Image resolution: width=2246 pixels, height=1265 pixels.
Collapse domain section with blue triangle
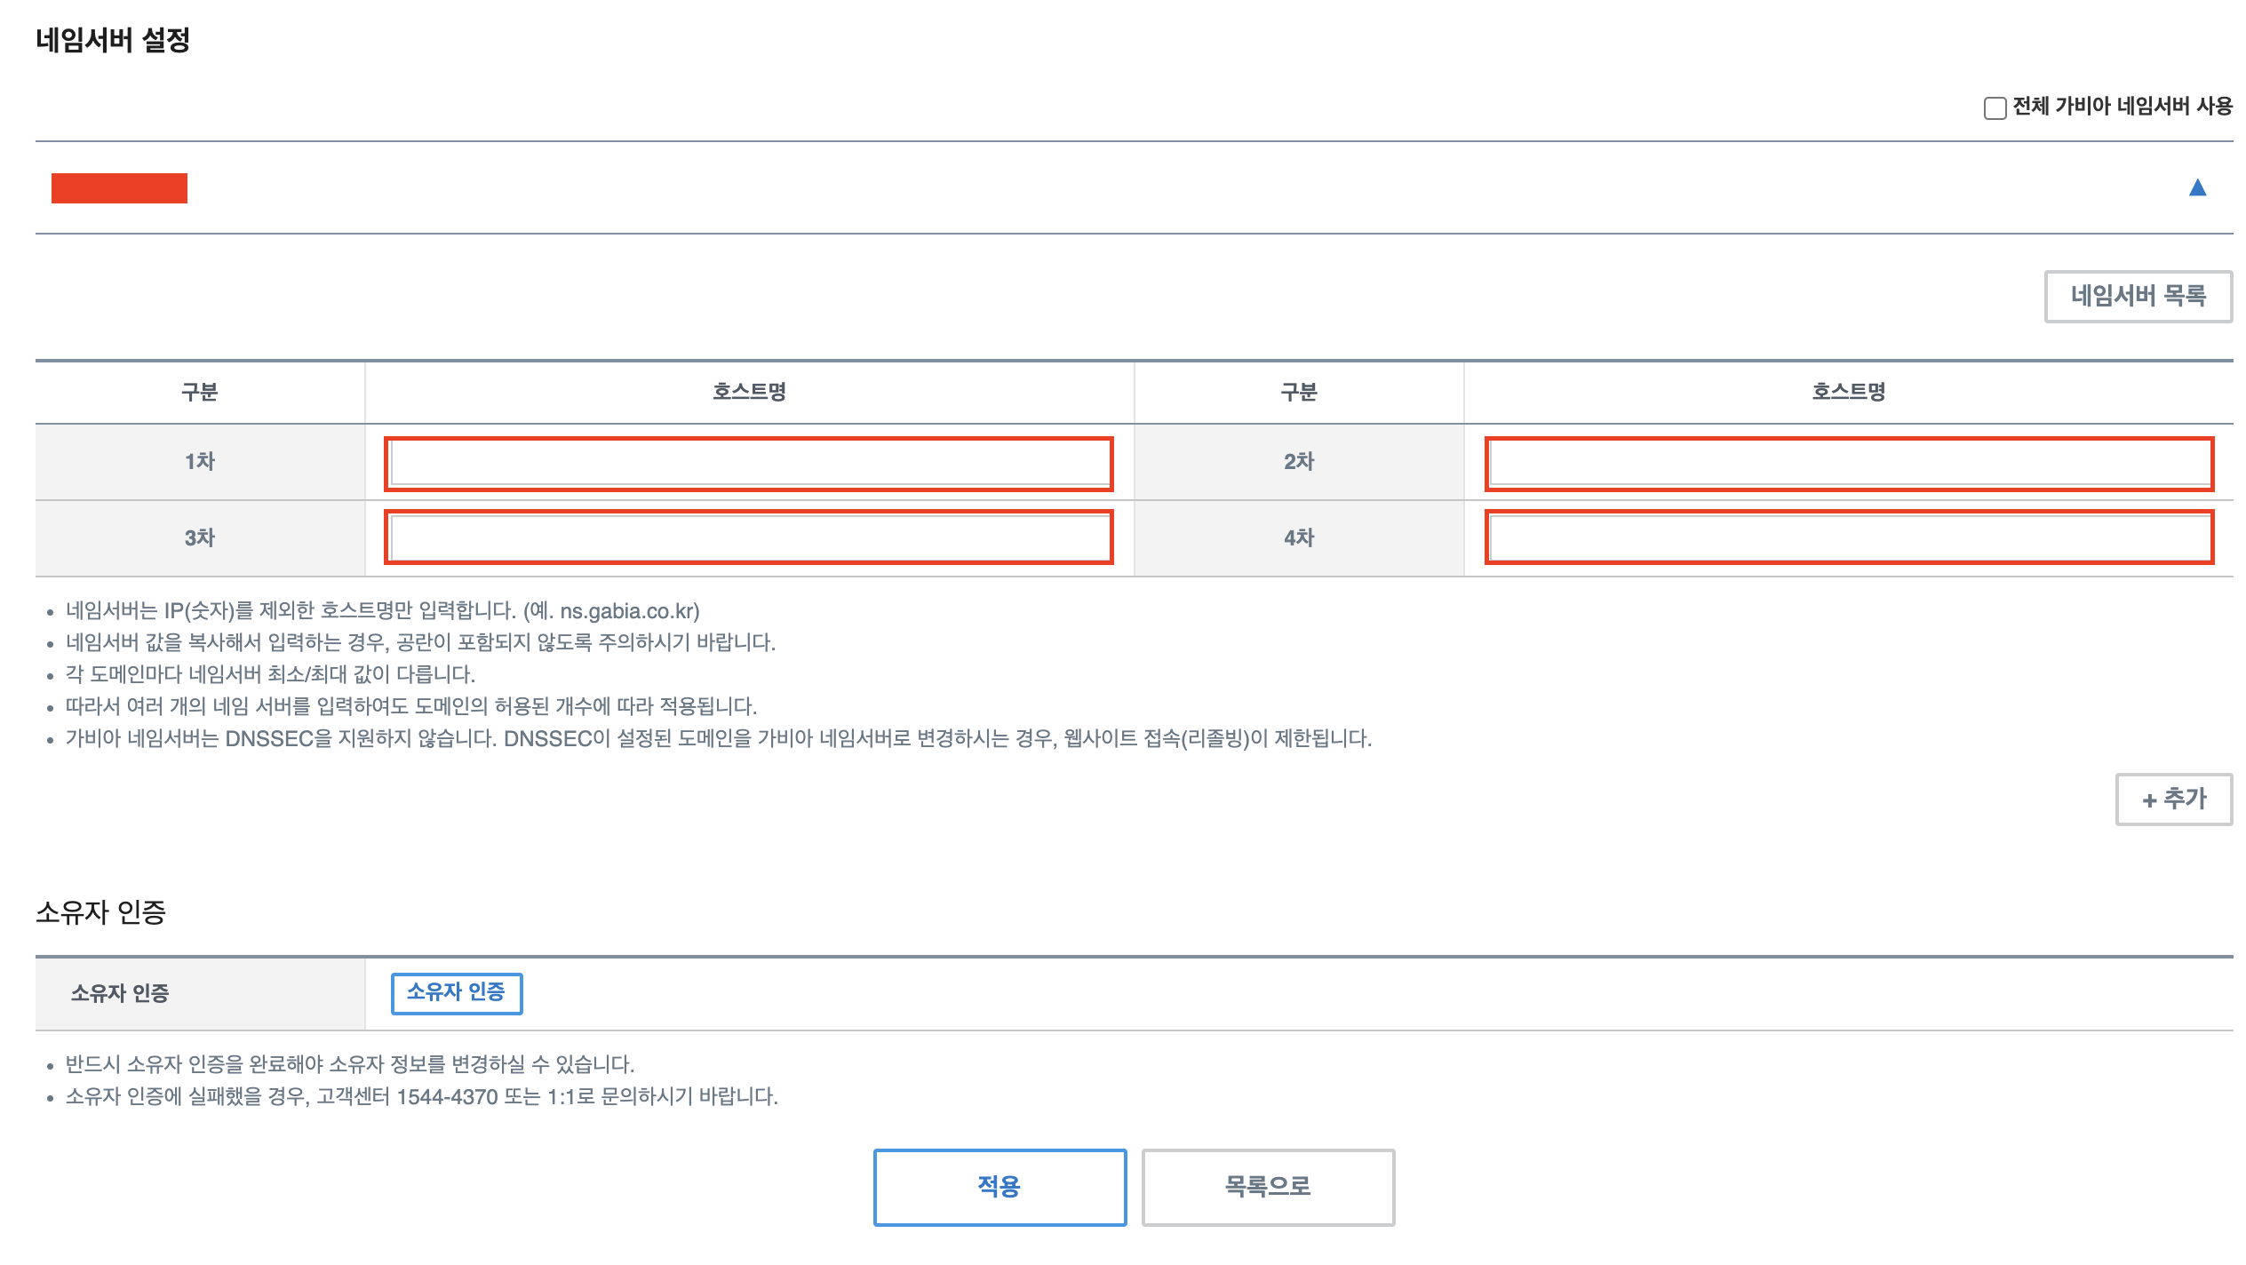coord(2197,187)
